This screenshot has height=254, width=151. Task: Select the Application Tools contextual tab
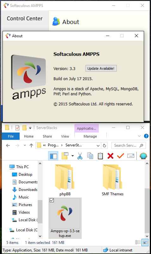(x=86, y=128)
